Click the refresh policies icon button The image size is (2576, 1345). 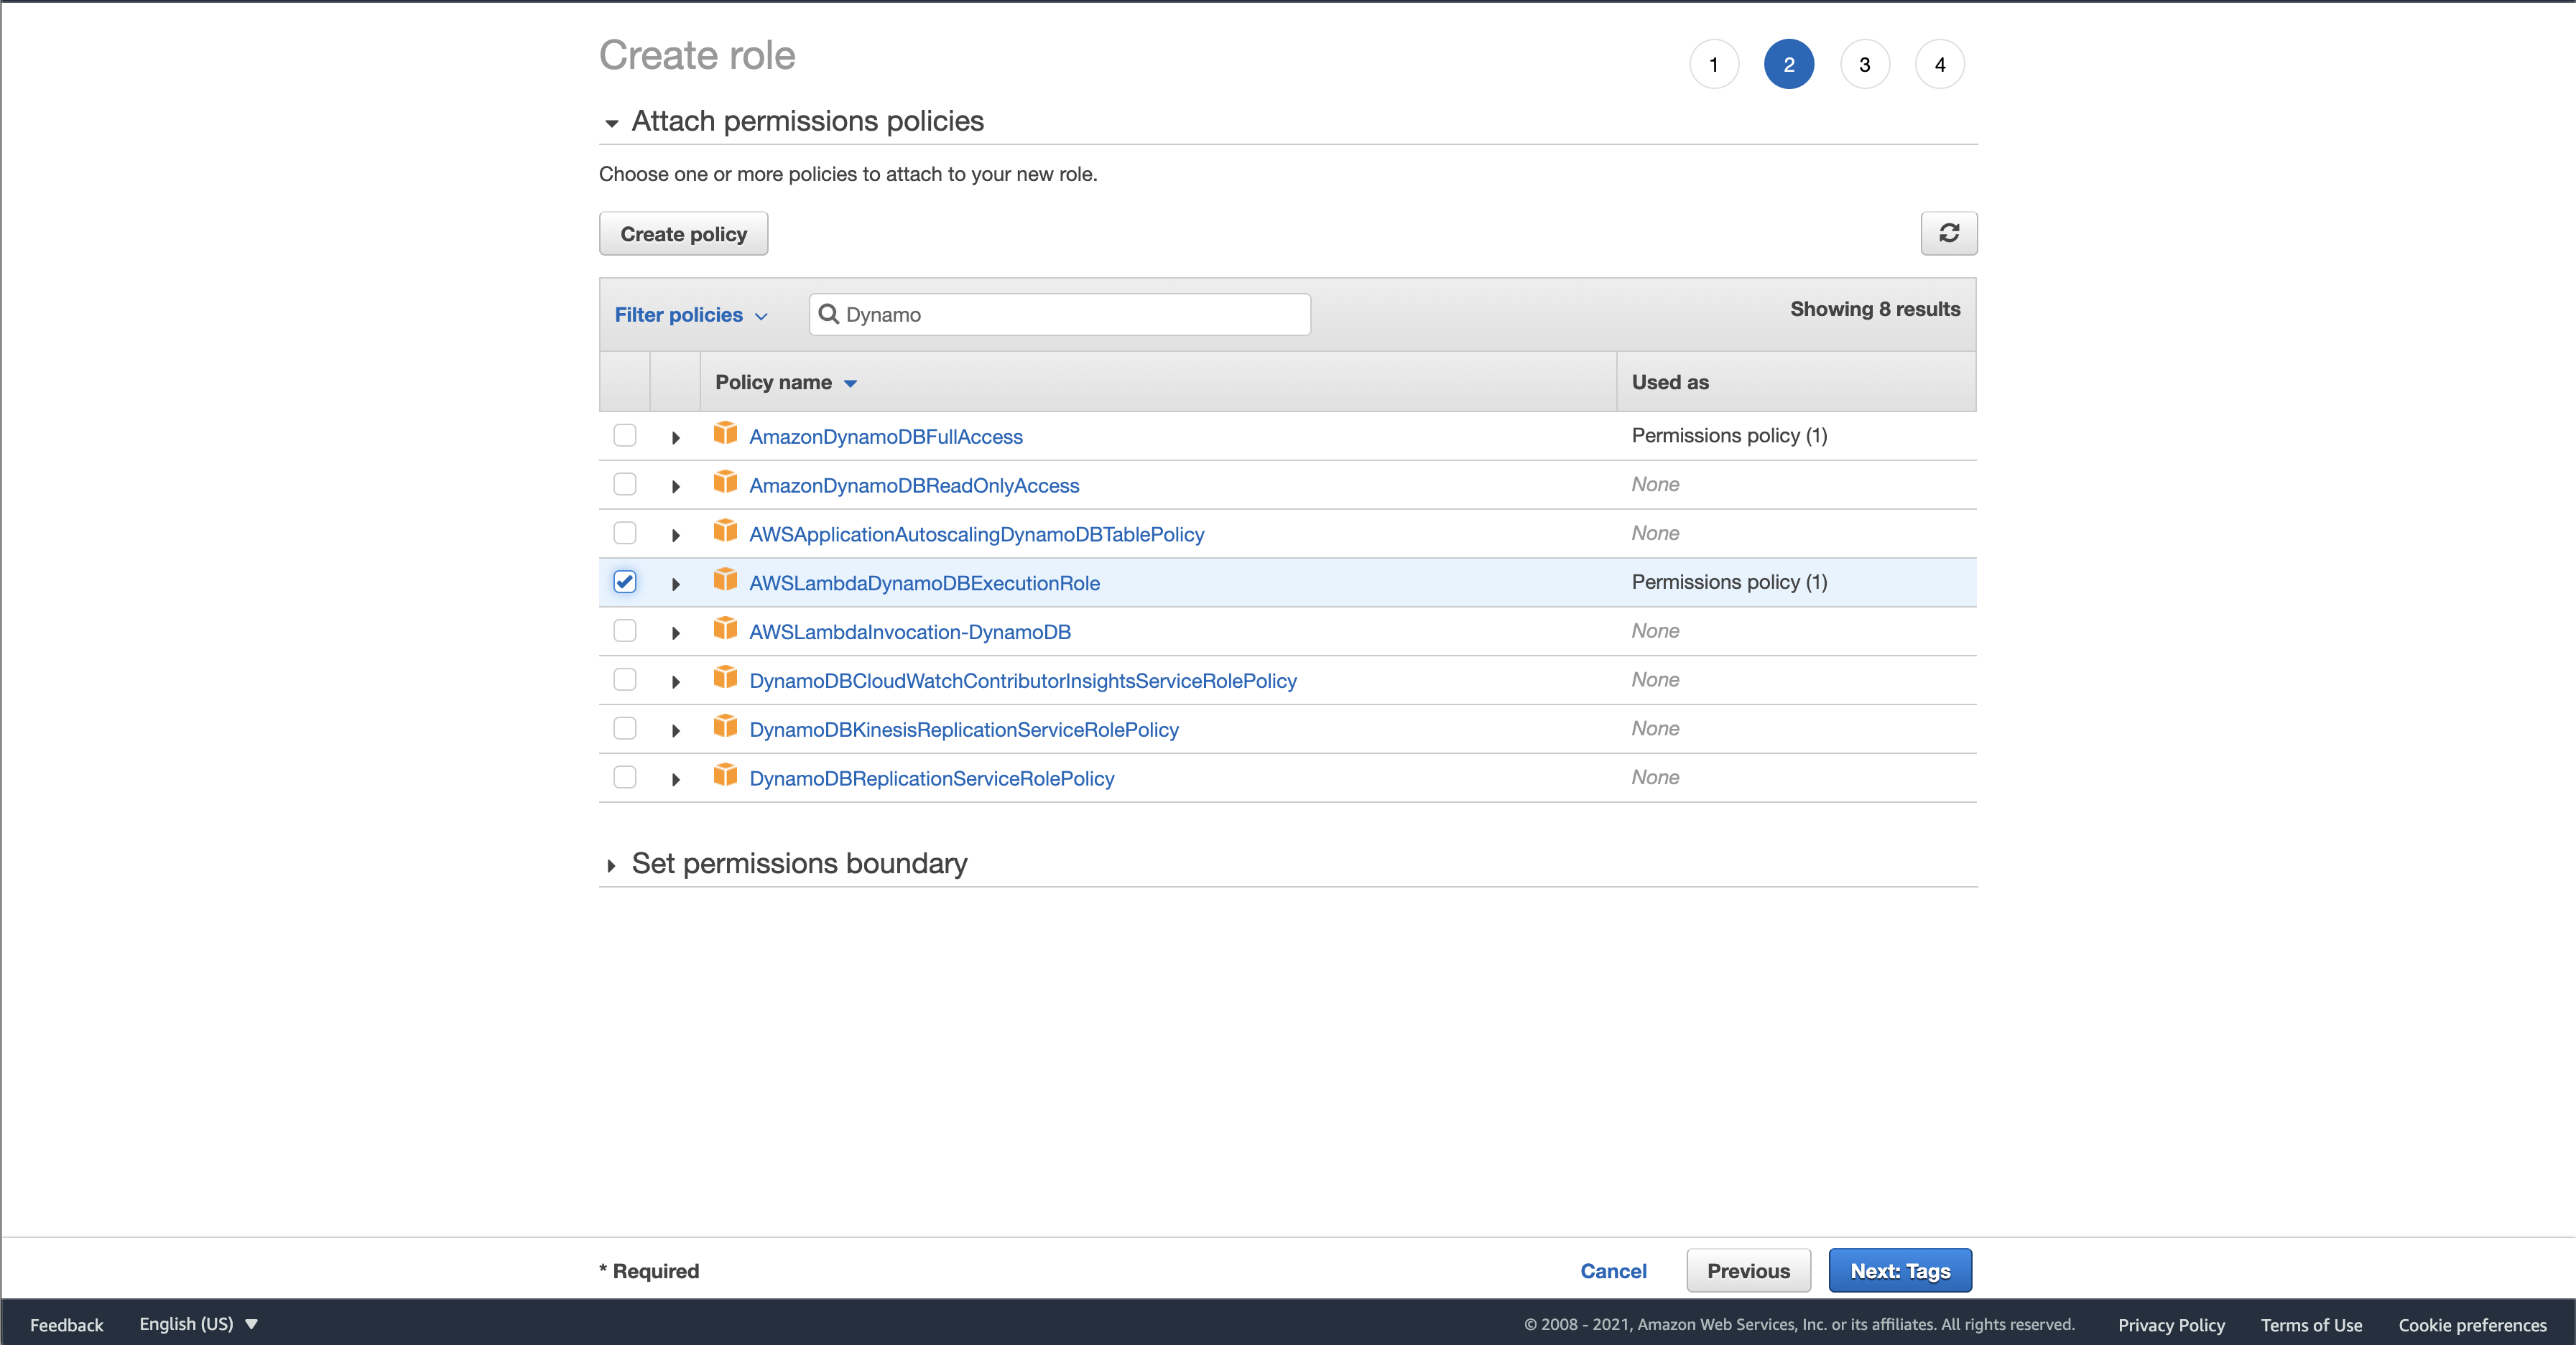(1948, 233)
